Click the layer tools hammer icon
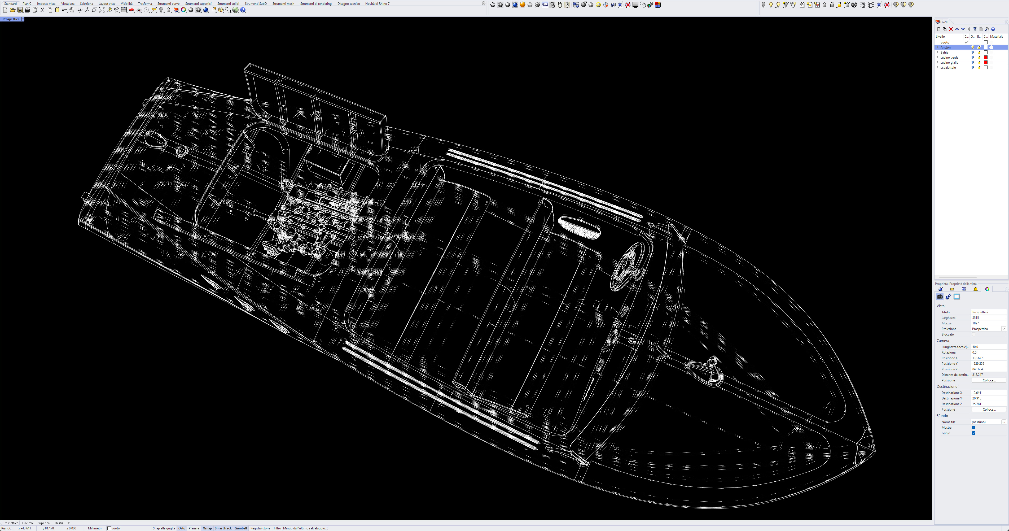Image resolution: width=1009 pixels, height=531 pixels. click(987, 29)
